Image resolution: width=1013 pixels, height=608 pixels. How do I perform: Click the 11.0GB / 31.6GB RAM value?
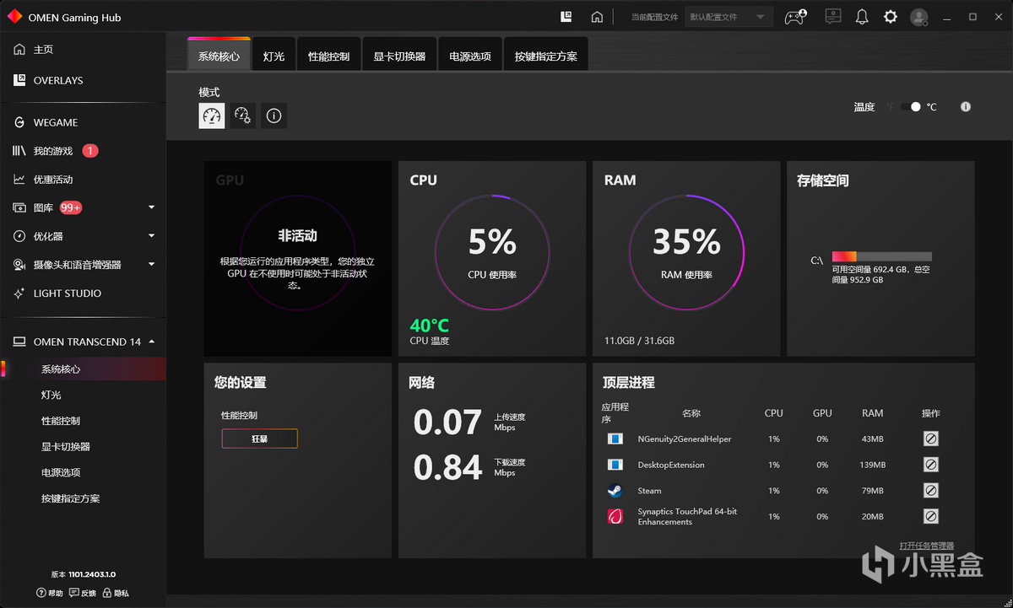639,341
